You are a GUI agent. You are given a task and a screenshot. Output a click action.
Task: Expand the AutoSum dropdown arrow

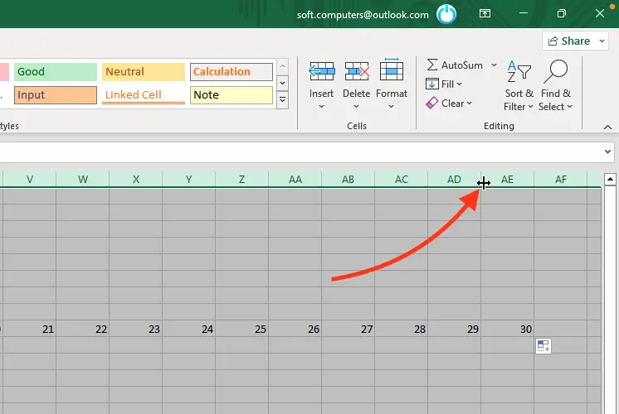[x=494, y=65]
